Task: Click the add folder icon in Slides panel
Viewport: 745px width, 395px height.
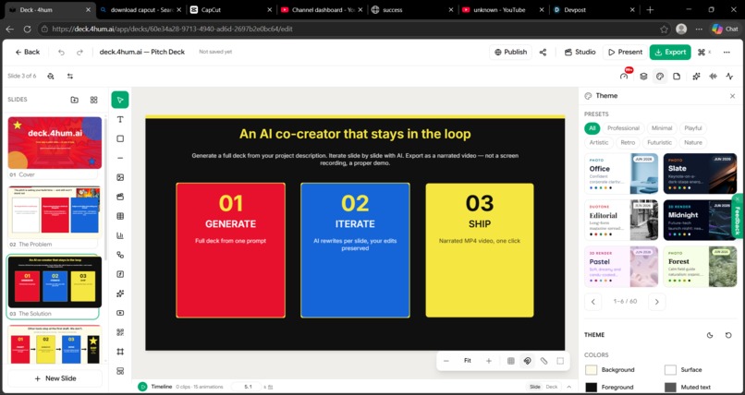Action: pos(75,100)
